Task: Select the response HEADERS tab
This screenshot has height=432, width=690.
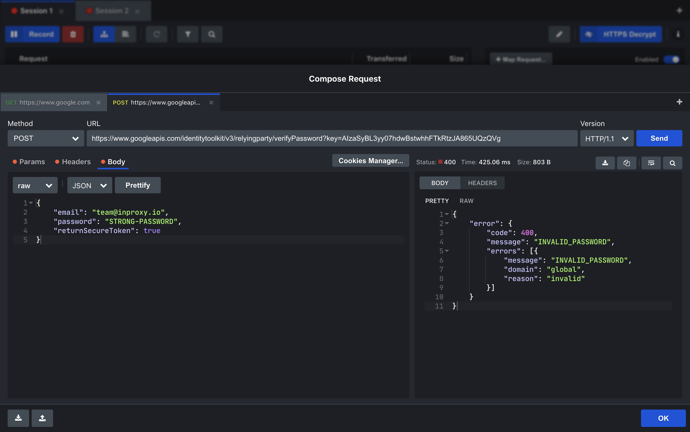Action: point(483,183)
